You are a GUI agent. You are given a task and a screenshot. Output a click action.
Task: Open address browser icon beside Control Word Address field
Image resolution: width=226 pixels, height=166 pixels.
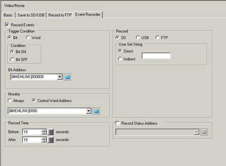(96, 111)
